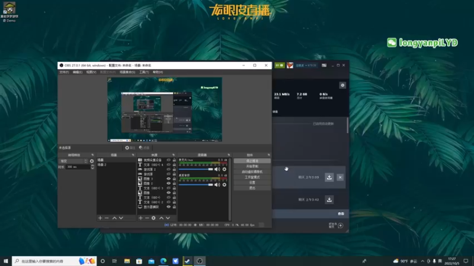Viewport: 474px width, 266px height.
Task: Open the 视图(V) menu in OBS
Action: pos(91,72)
